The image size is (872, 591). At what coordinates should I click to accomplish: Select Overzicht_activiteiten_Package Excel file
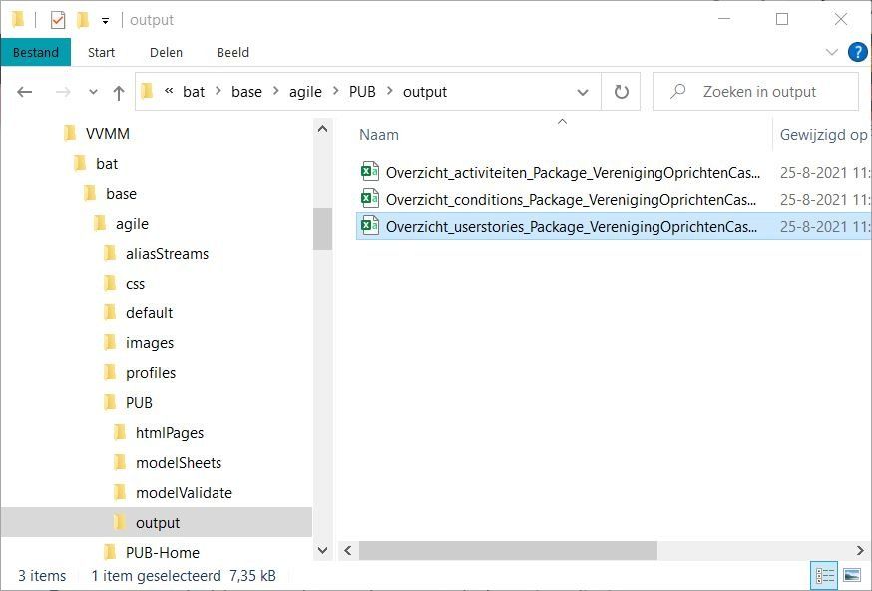[573, 173]
